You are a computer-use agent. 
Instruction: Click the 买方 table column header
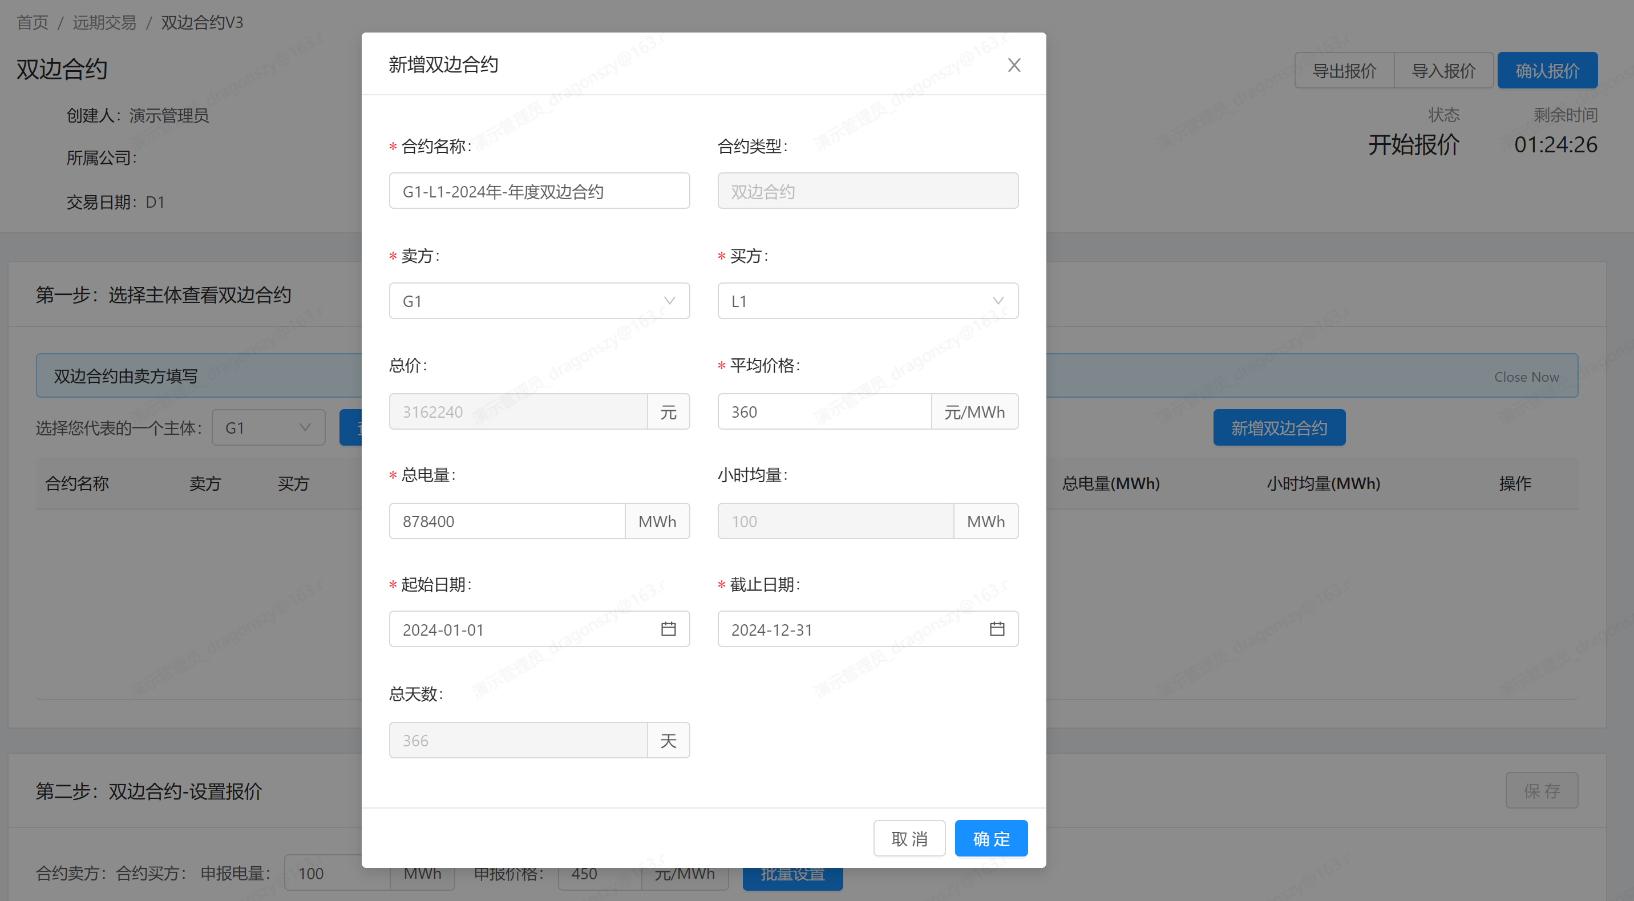293,483
